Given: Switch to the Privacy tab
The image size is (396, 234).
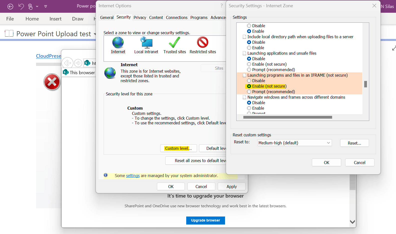Looking at the screenshot, I should (x=140, y=17).
